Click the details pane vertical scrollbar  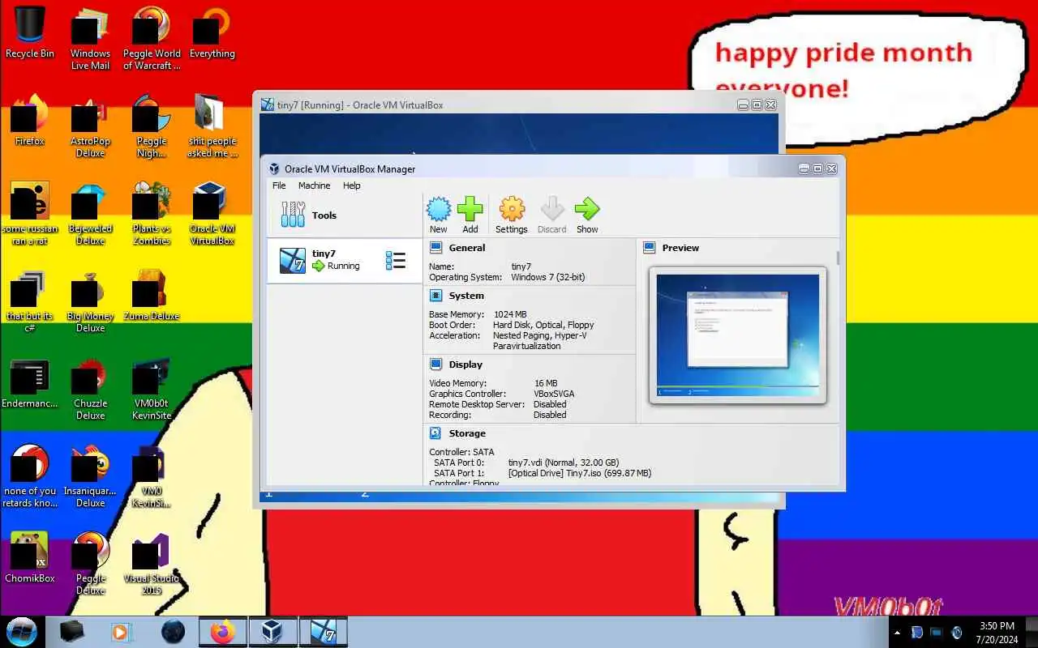point(839,258)
